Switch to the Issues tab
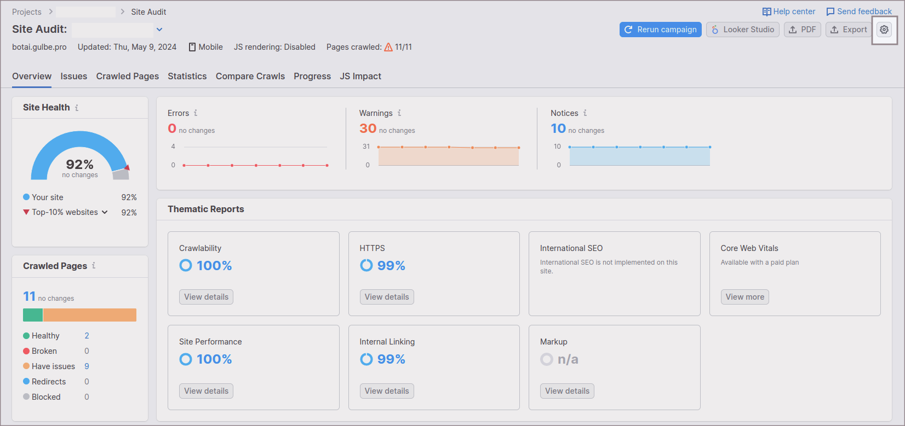The width and height of the screenshot is (905, 426). click(x=73, y=77)
